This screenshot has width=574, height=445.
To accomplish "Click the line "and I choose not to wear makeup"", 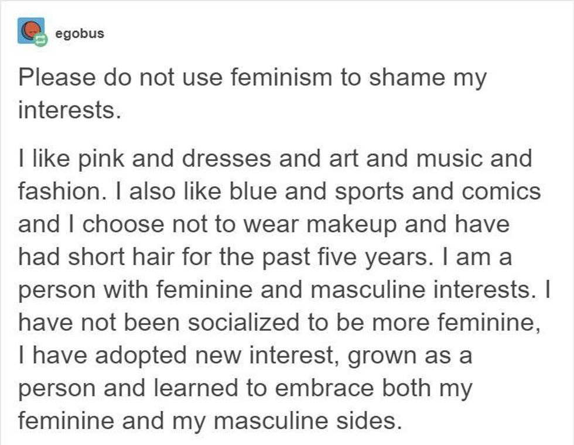I will click(264, 224).
